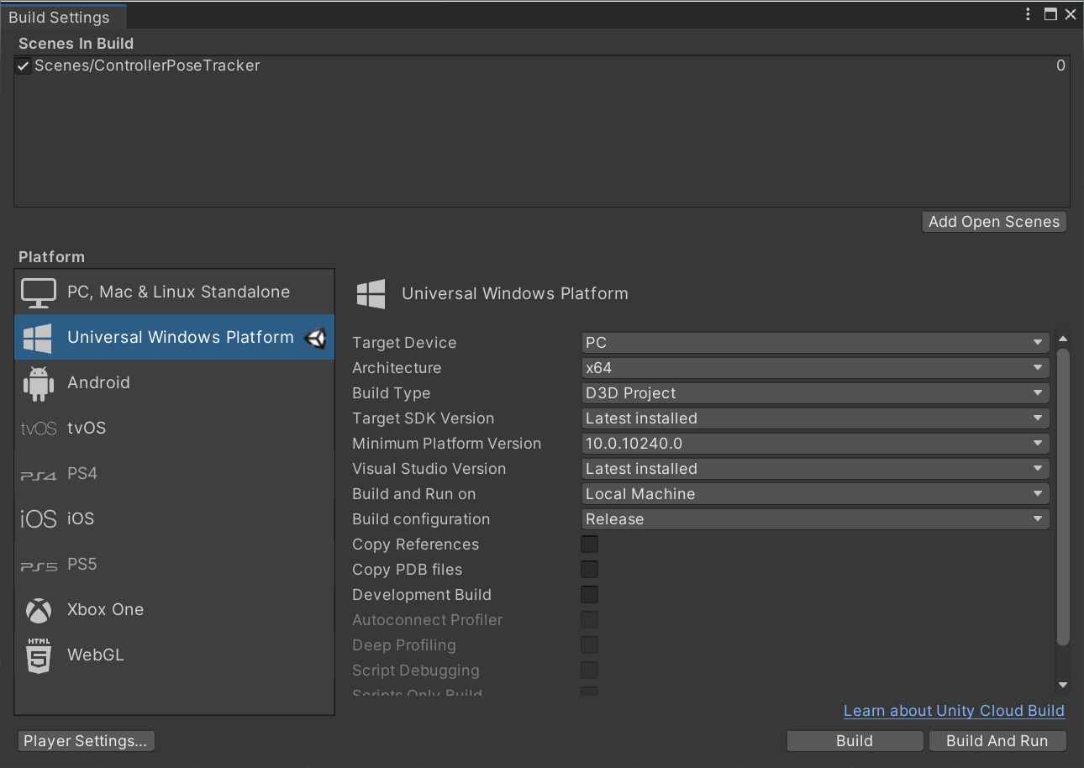Viewport: 1084px width, 768px height.
Task: Click the PS4 platform logo
Action: click(x=39, y=475)
